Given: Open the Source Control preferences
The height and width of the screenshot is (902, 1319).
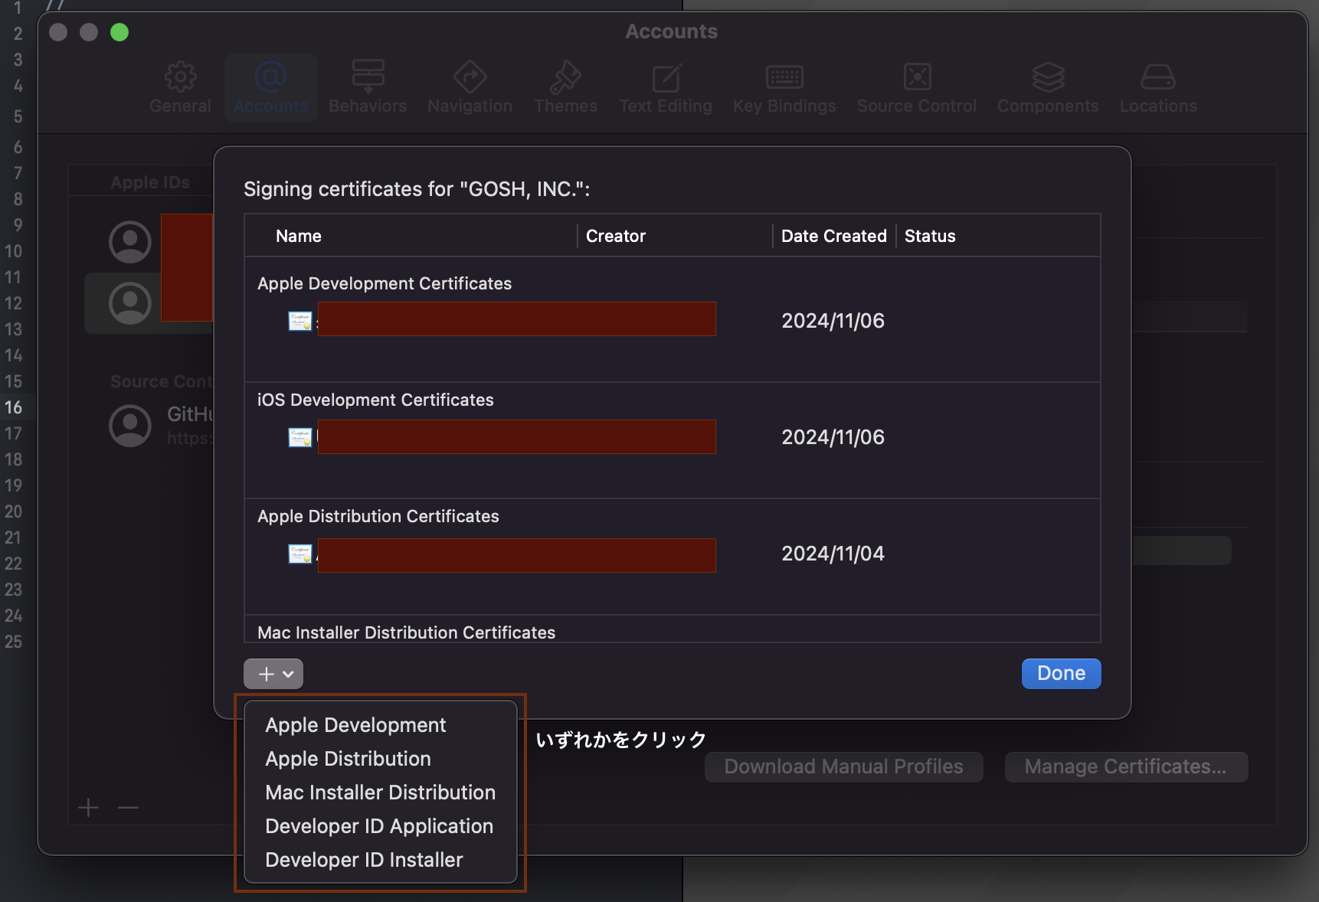Looking at the screenshot, I should [x=916, y=87].
